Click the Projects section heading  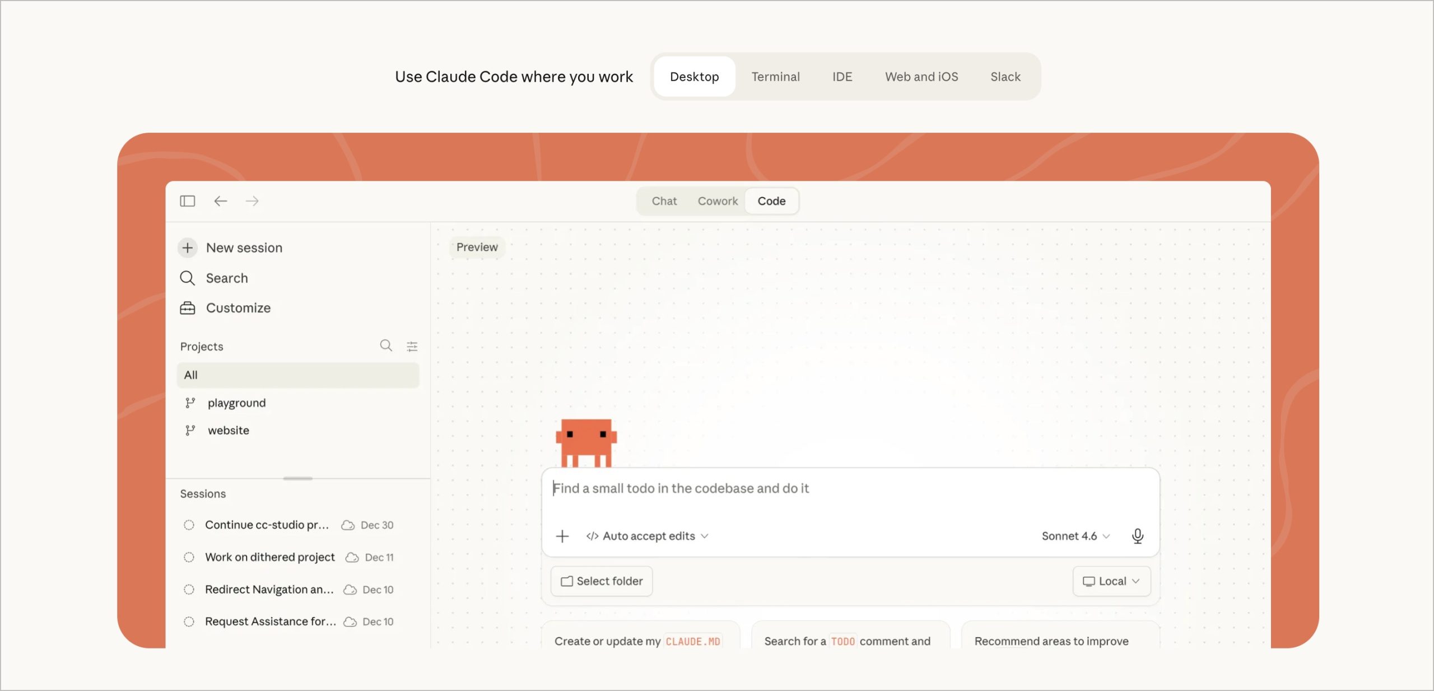(202, 347)
